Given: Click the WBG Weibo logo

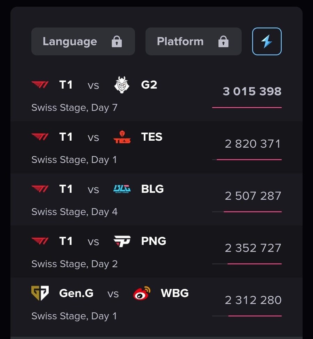Looking at the screenshot, I should click(x=142, y=293).
